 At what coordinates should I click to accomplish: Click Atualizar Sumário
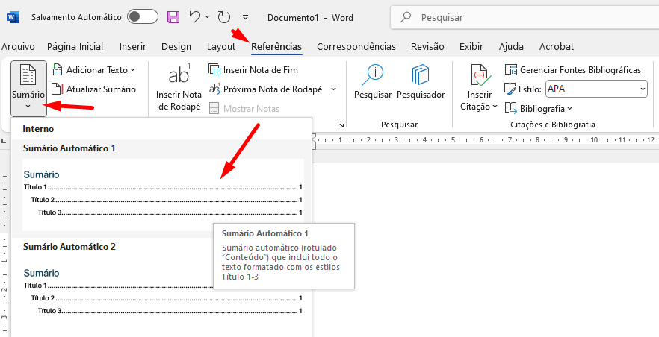click(x=93, y=89)
